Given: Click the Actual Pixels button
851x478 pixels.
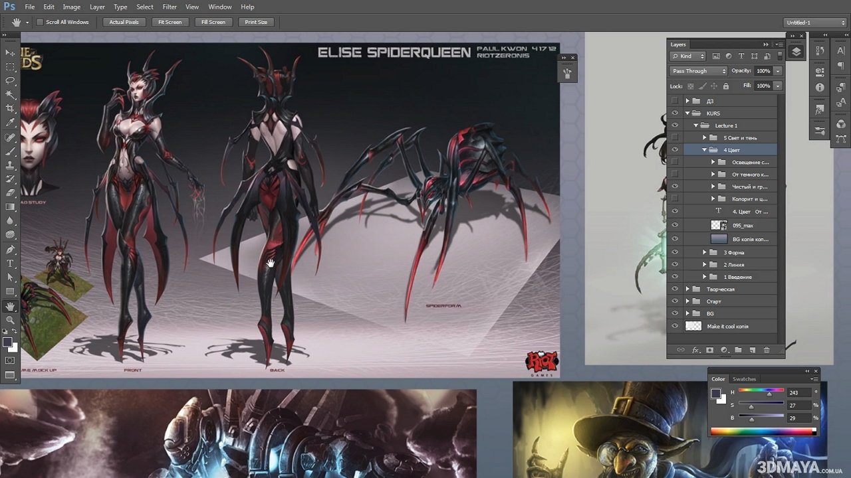Looking at the screenshot, I should [x=124, y=22].
